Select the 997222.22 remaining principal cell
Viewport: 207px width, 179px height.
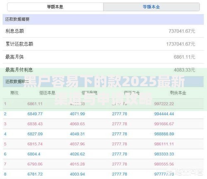click(164, 104)
